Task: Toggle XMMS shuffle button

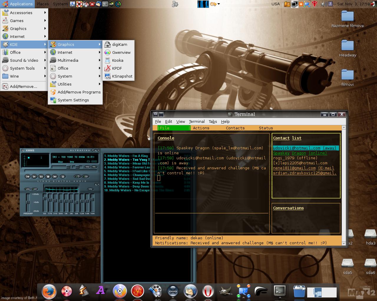Action: [77, 176]
